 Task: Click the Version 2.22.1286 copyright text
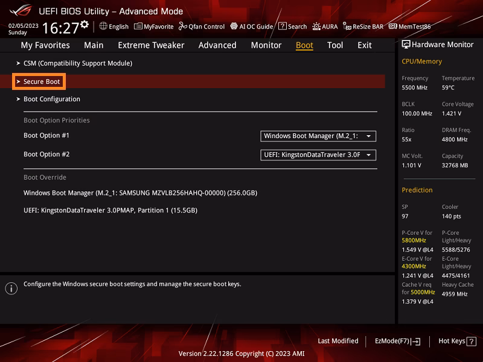pyautogui.click(x=241, y=354)
